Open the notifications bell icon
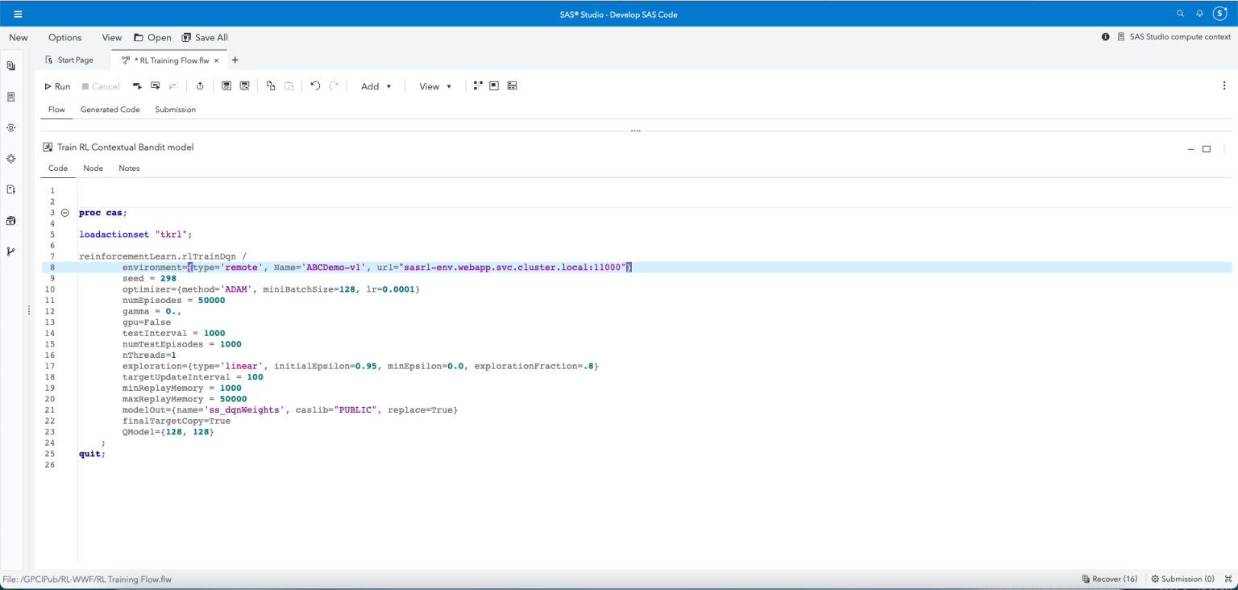 [x=1199, y=15]
